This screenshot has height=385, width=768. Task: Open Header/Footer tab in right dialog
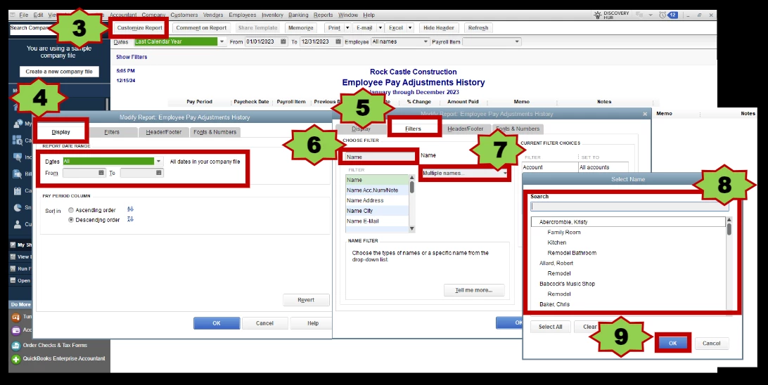(x=466, y=129)
